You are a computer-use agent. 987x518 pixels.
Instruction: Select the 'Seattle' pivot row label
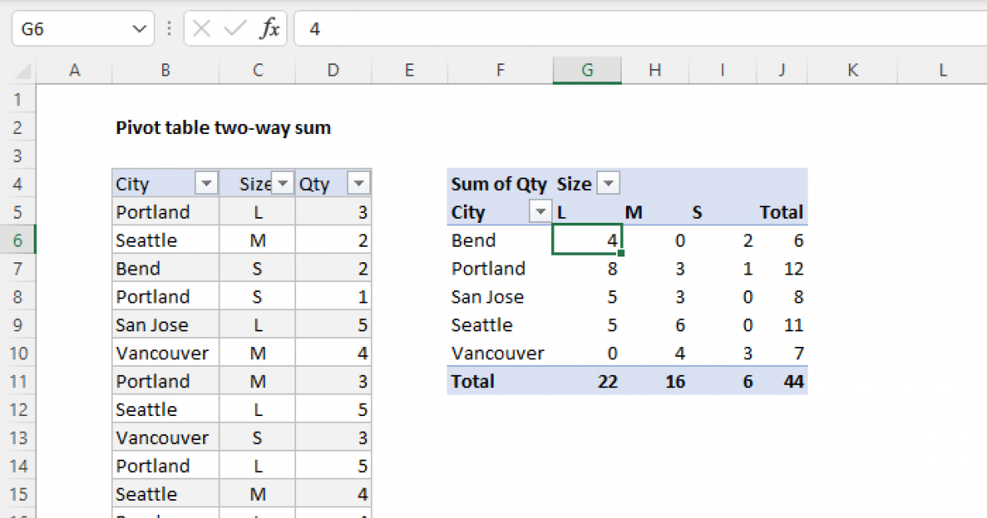[x=482, y=325]
